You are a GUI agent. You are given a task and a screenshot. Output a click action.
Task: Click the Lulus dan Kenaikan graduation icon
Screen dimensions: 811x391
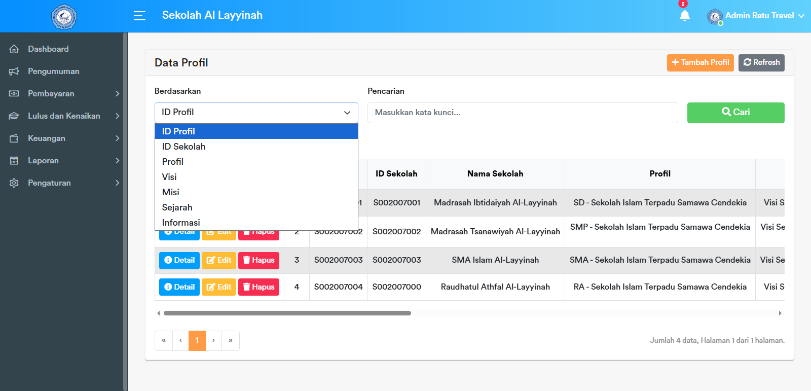click(x=14, y=116)
